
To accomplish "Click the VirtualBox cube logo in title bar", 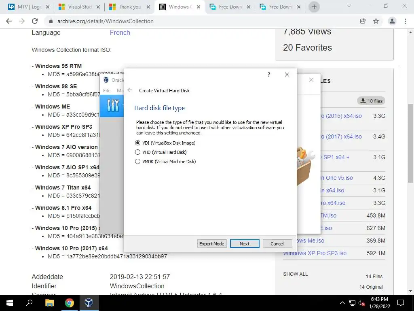I will [106, 80].
